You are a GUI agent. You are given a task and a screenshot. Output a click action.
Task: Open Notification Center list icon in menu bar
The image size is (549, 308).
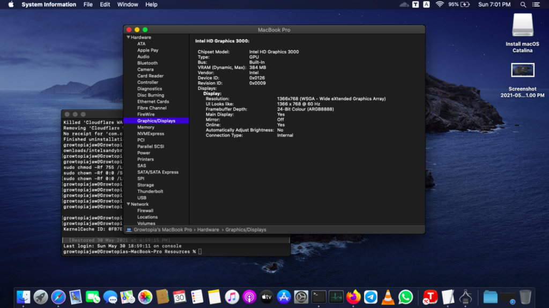[x=536, y=4]
